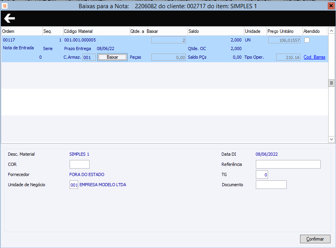336x248 pixels.
Task: Click the orange application icon in title bar
Action: (x=5, y=6)
